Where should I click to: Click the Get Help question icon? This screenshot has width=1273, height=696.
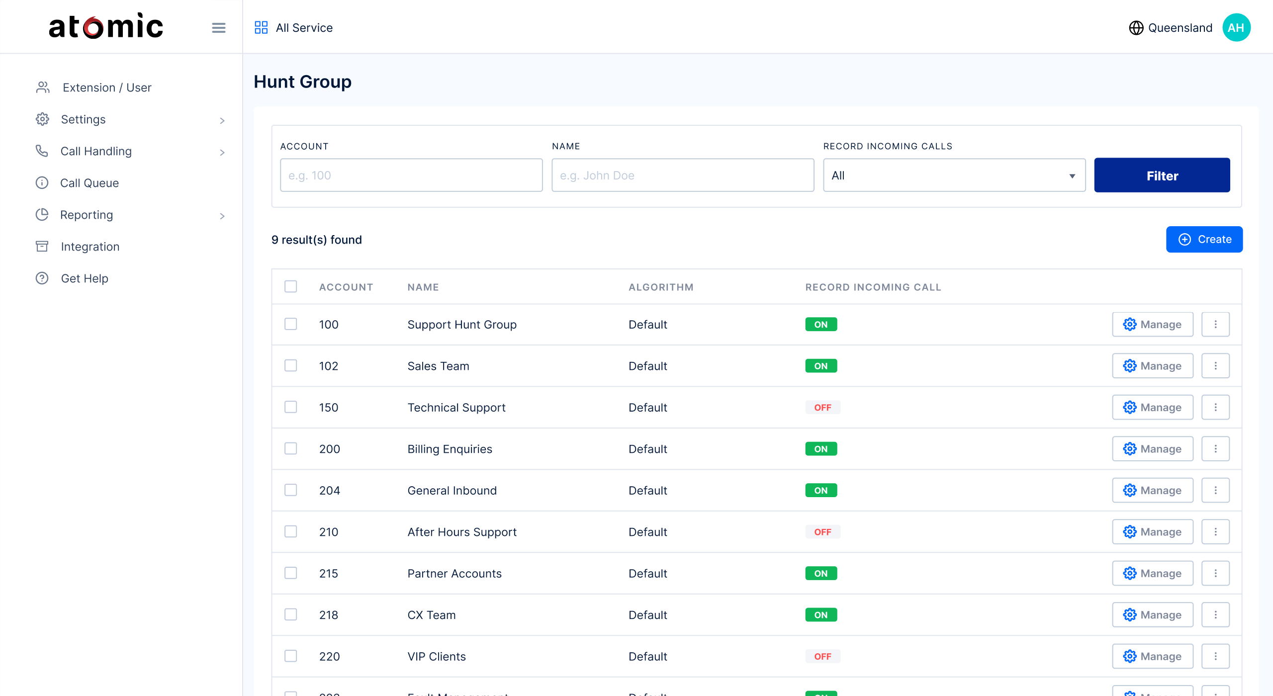point(42,278)
